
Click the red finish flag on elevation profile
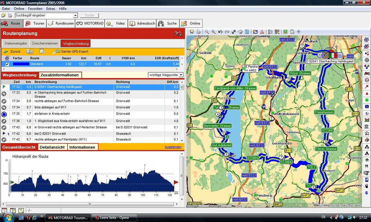[176, 182]
